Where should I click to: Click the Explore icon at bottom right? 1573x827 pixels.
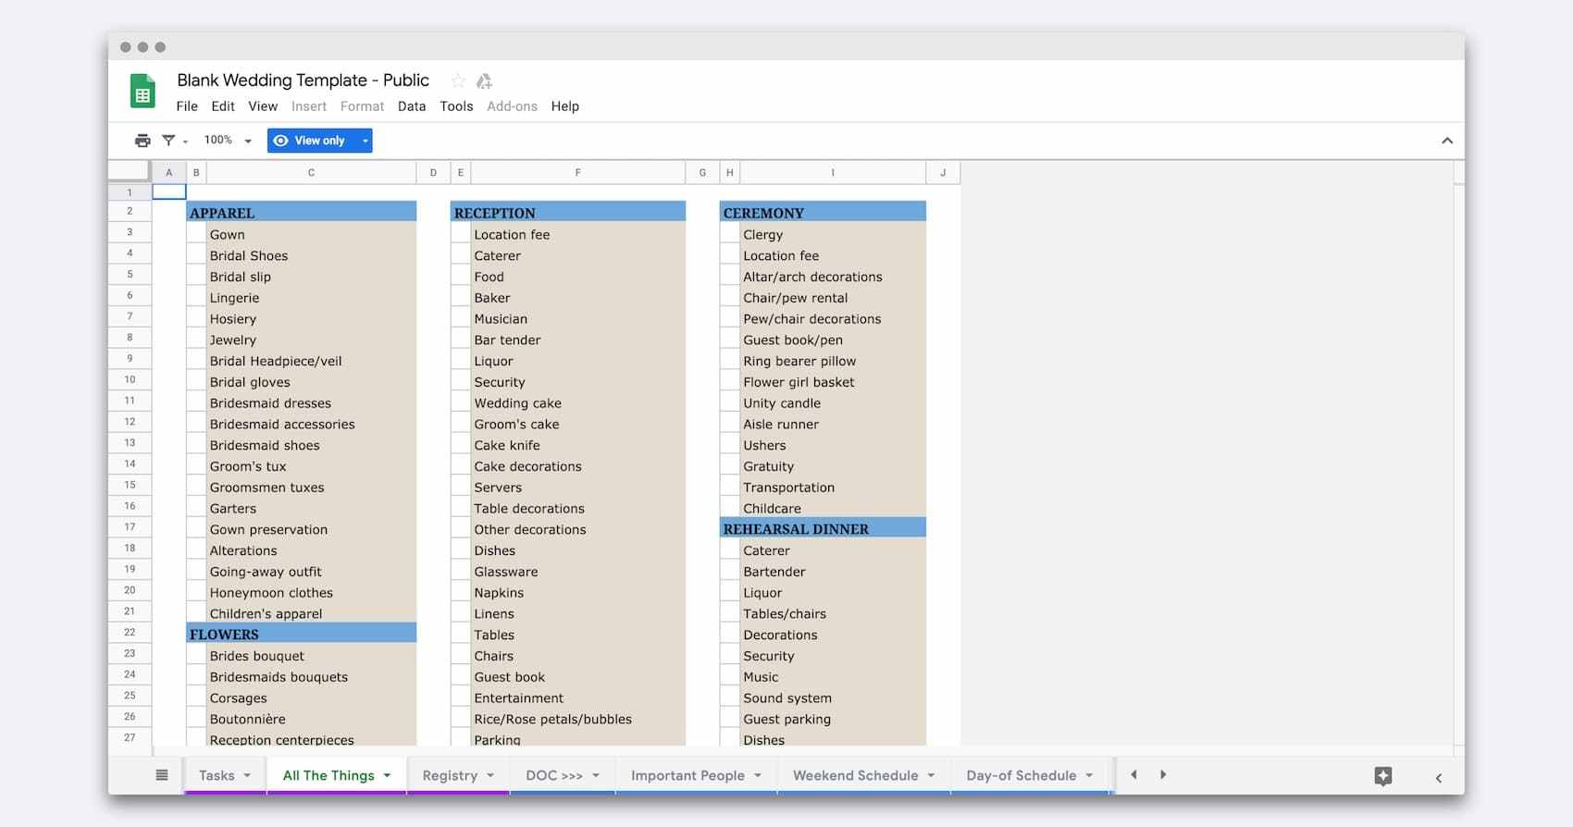pos(1383,776)
